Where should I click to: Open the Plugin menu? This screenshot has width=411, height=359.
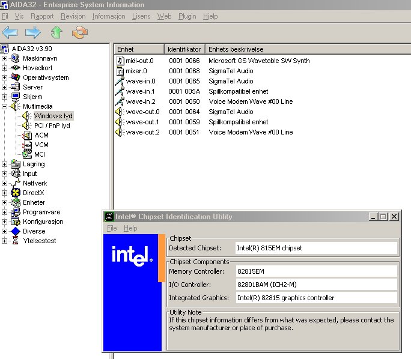pos(187,16)
